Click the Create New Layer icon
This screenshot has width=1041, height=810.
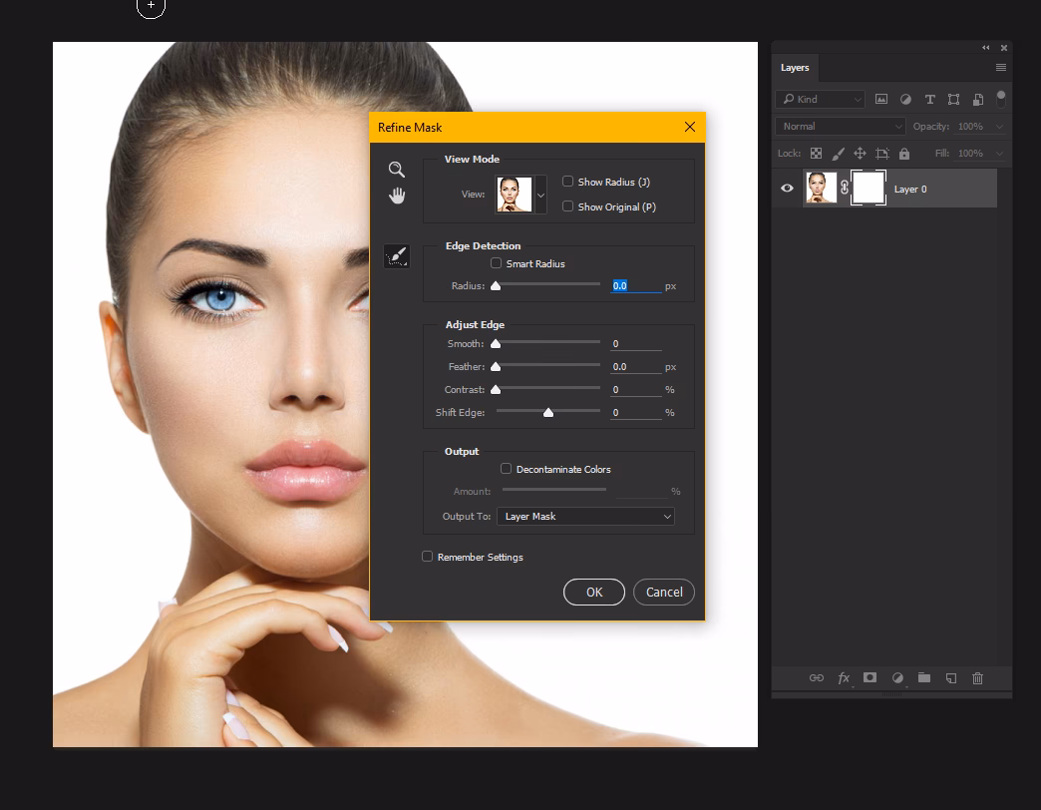950,677
